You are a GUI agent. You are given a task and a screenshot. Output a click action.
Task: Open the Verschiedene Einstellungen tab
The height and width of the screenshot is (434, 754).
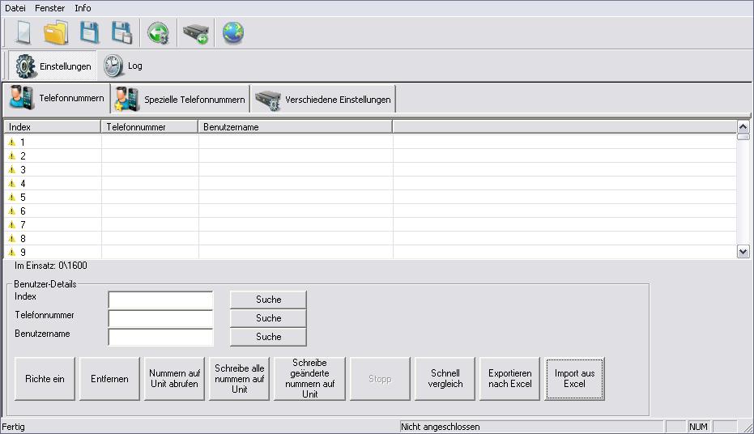tap(323, 99)
